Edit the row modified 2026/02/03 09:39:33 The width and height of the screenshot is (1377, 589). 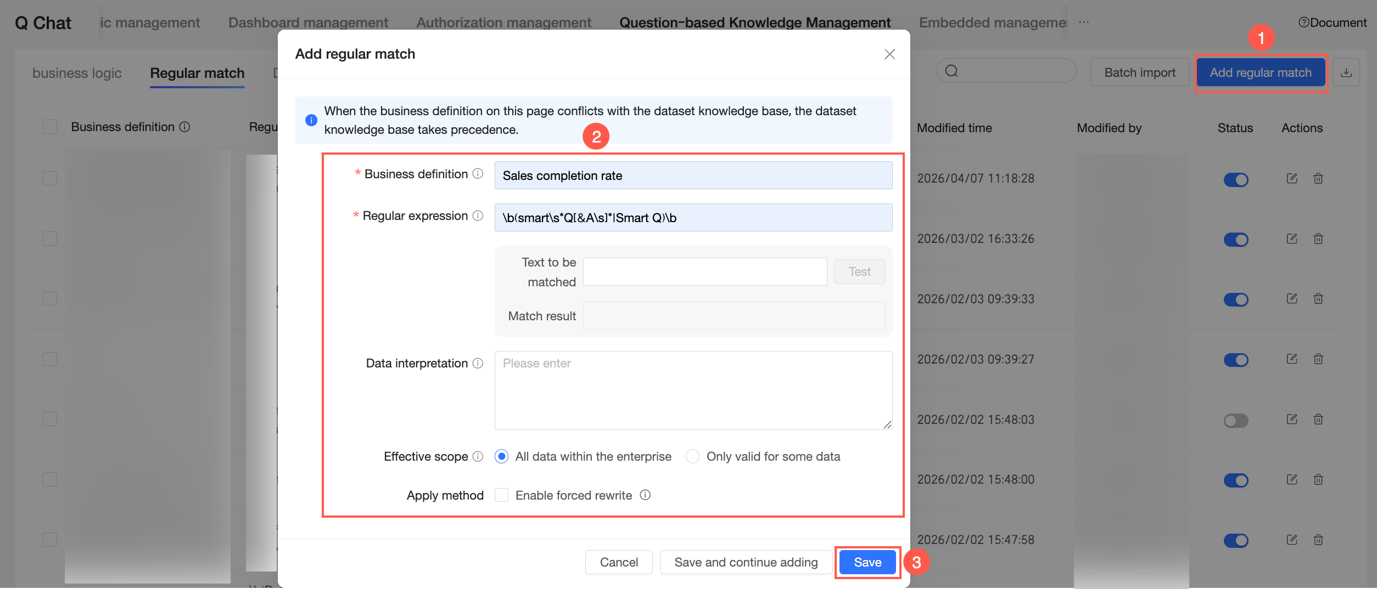(x=1292, y=298)
